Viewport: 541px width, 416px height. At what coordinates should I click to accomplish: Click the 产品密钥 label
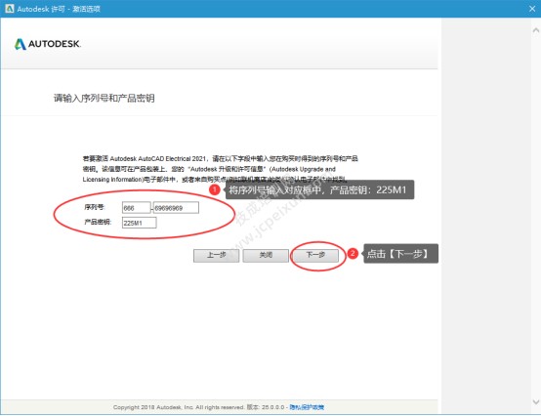pos(98,222)
